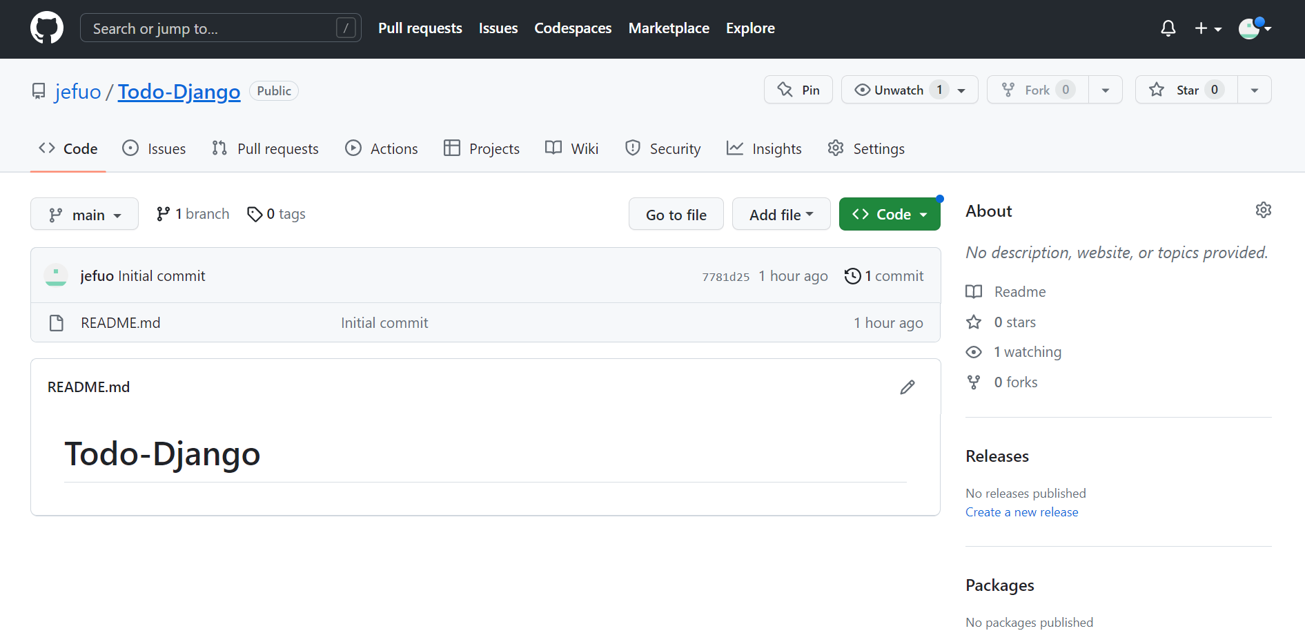Click Create a new release

(1021, 512)
